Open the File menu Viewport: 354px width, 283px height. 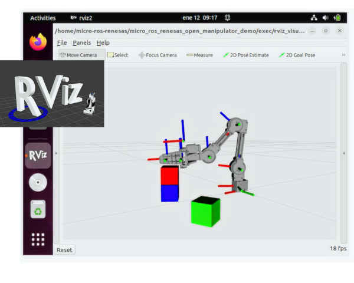[x=62, y=42]
